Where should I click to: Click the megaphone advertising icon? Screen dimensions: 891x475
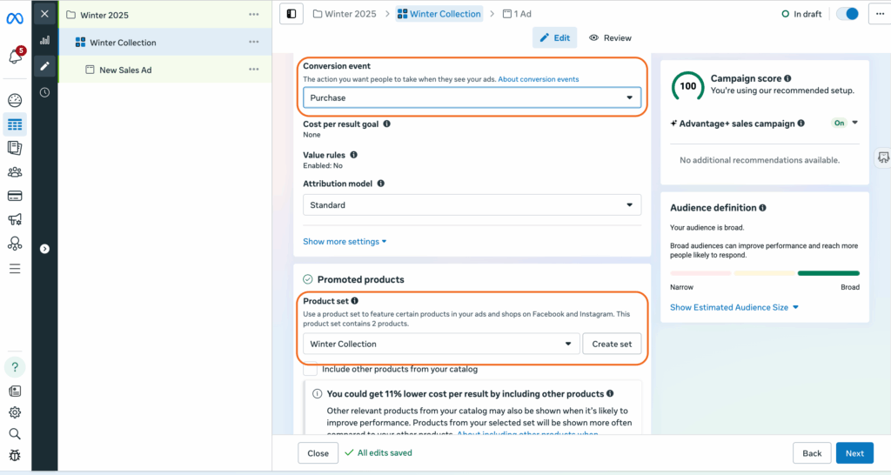[x=14, y=220]
